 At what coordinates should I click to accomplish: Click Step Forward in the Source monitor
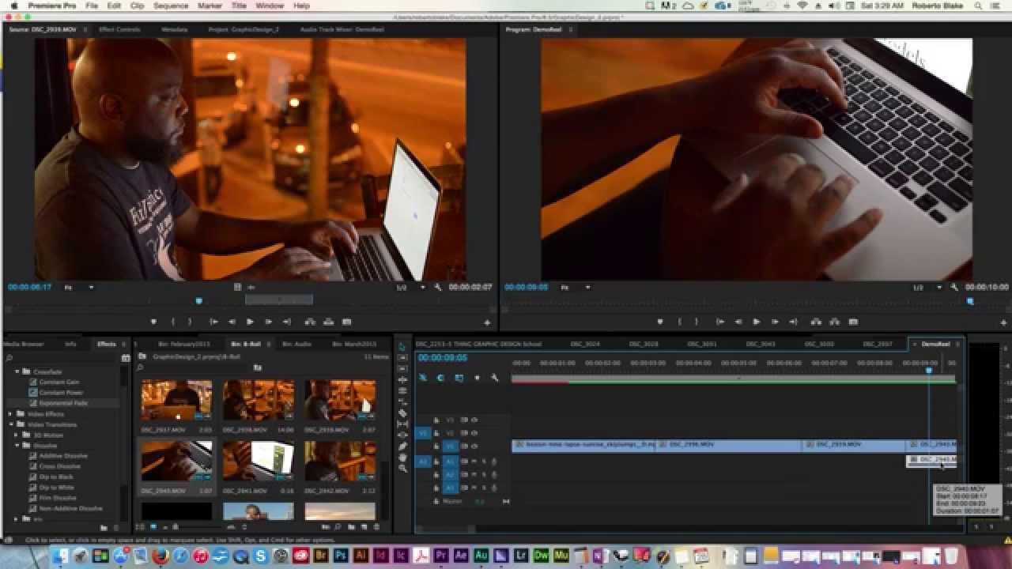[268, 322]
